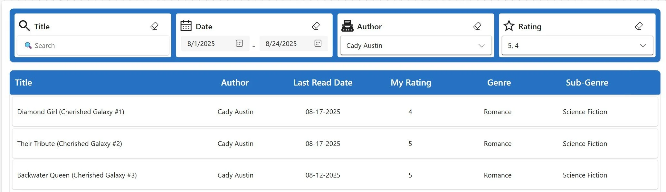Open the start date calendar picker icon
The image size is (666, 192).
(x=239, y=43)
